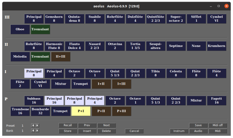Open the Instrum settings window

coord(179,131)
